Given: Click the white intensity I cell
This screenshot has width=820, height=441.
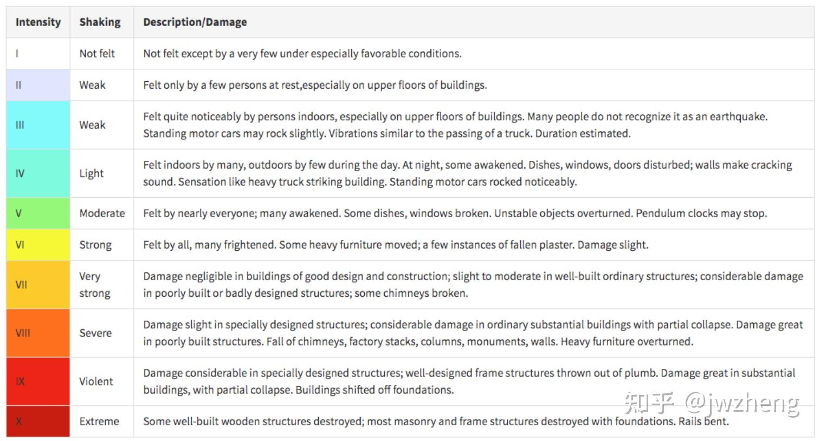Looking at the screenshot, I should (x=38, y=54).
